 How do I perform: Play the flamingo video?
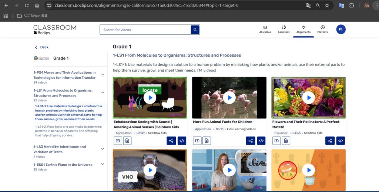229,98
